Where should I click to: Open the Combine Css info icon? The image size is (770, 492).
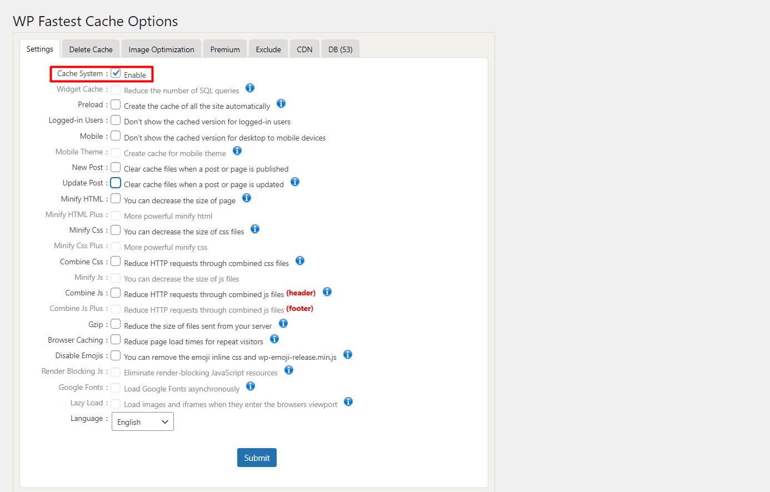pos(300,260)
